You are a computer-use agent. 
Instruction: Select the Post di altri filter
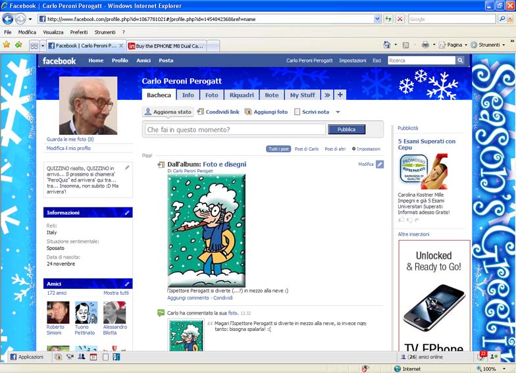[x=335, y=149]
